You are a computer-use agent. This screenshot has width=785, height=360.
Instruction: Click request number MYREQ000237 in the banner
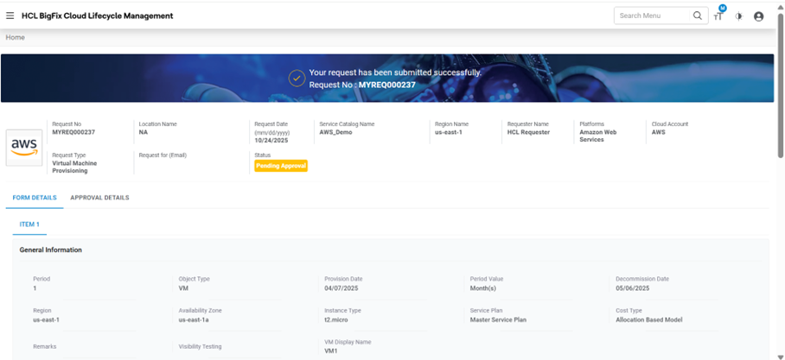[386, 85]
